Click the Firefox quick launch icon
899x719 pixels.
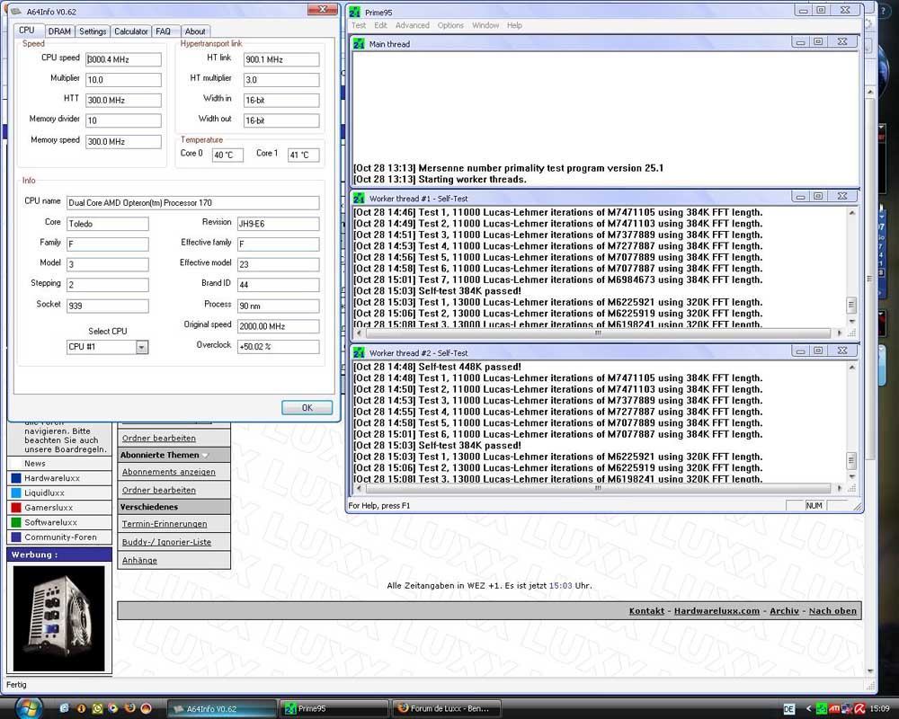click(x=129, y=708)
